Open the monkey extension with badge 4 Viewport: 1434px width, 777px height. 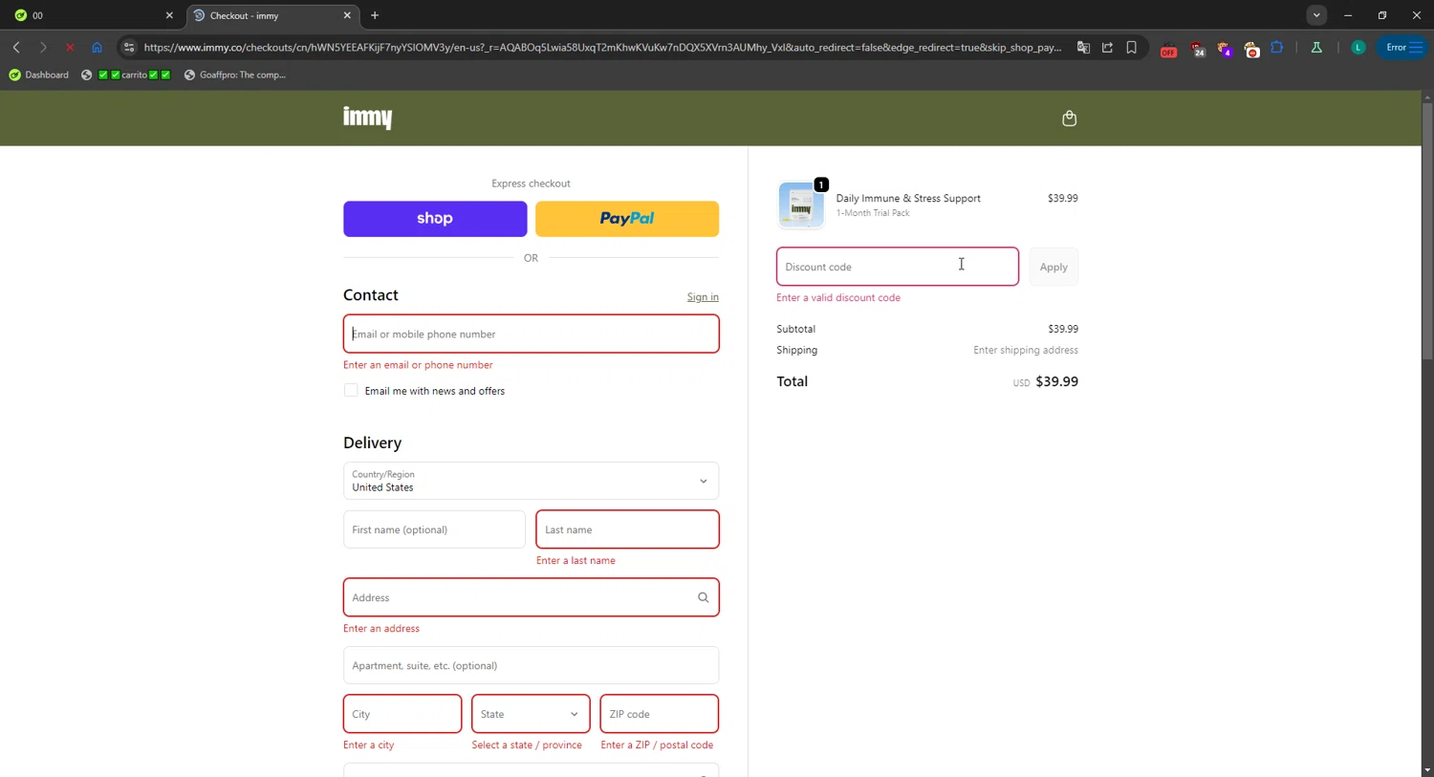[1224, 49]
